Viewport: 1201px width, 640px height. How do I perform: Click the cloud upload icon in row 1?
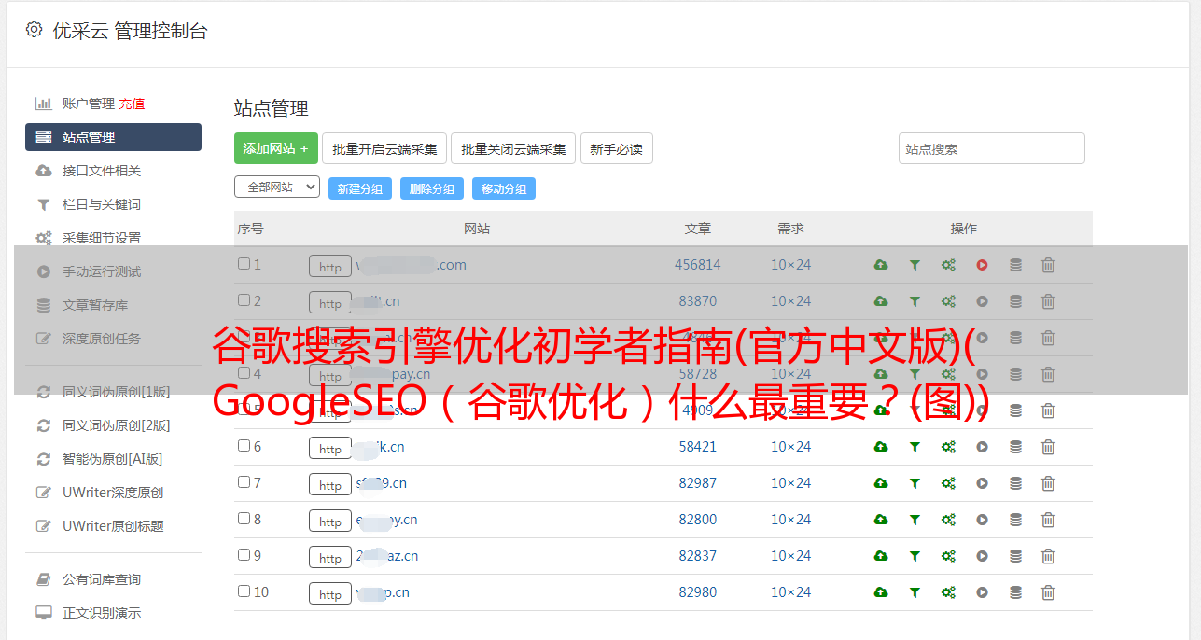(881, 265)
